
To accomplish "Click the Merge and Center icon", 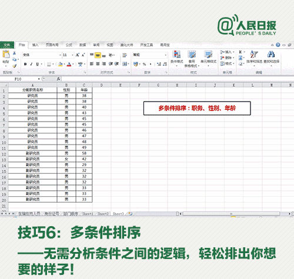I will (x=125, y=64).
